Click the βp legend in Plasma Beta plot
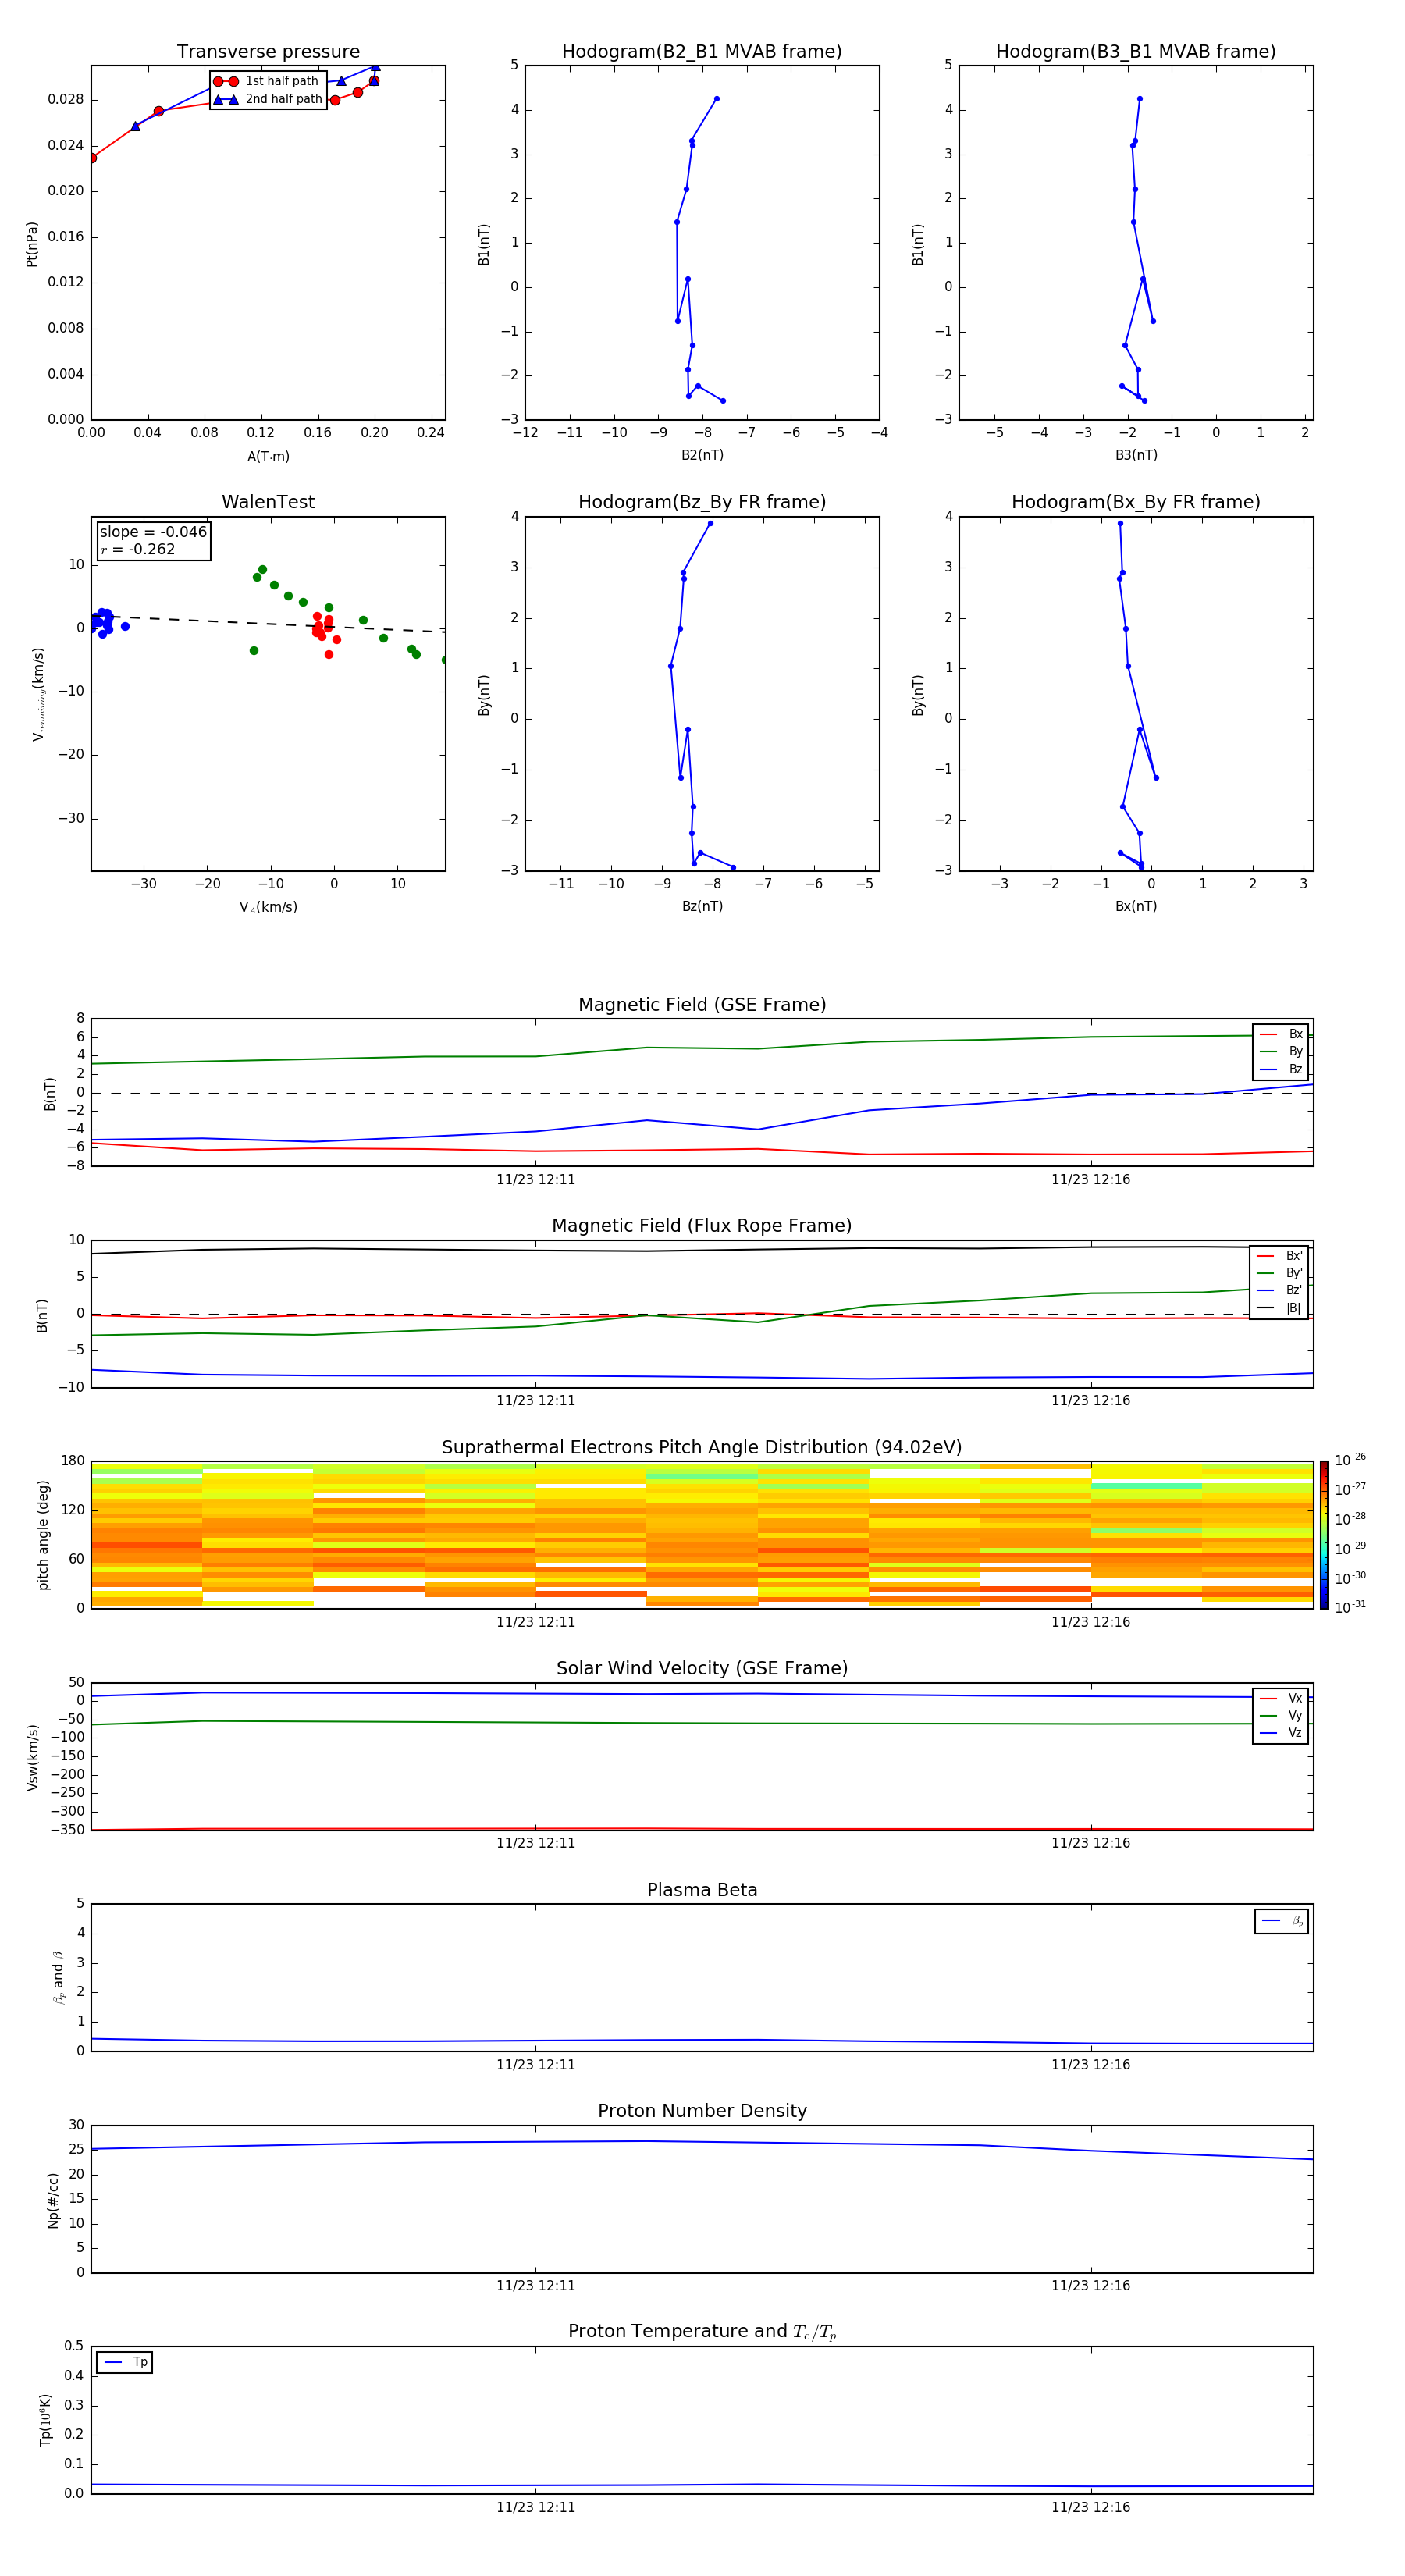Viewport: 1405px width, 2576px height. click(1281, 1921)
